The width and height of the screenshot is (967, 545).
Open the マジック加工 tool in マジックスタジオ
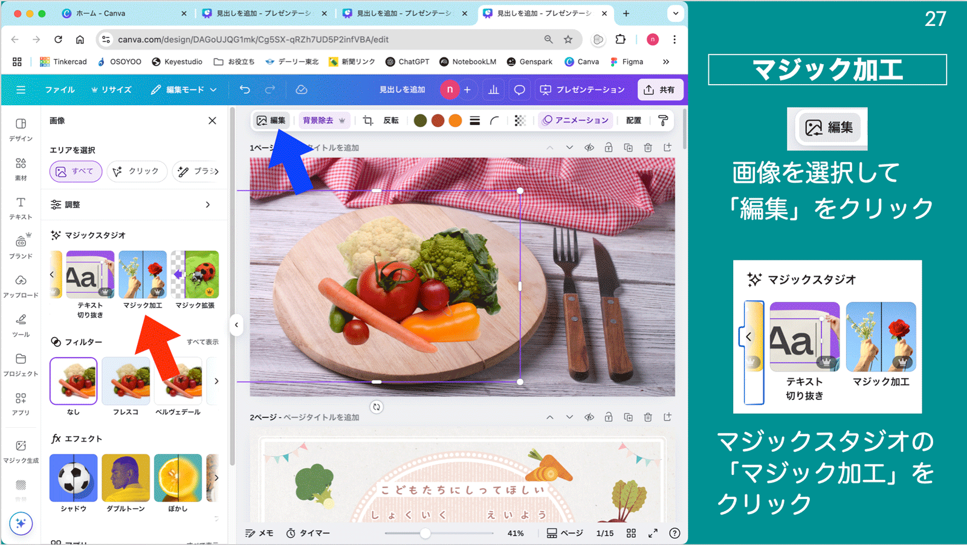coord(143,275)
